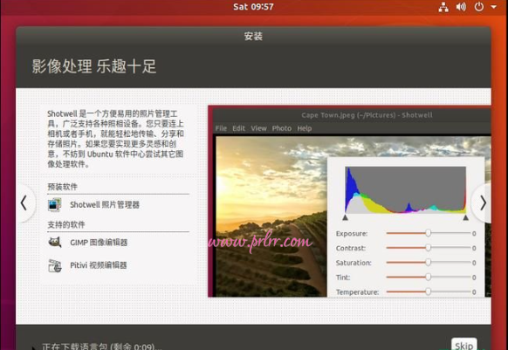Click the Pitivi video editor icon
The width and height of the screenshot is (508, 350).
54,265
